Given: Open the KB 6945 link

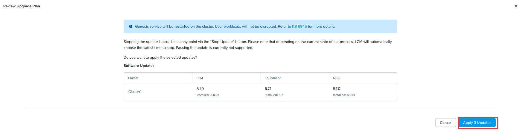Looking at the screenshot, I should click(x=299, y=26).
